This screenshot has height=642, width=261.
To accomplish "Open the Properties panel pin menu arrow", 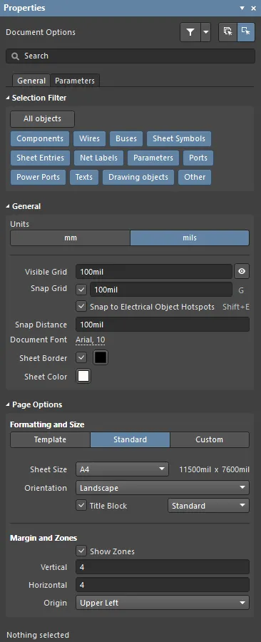I will [x=242, y=8].
